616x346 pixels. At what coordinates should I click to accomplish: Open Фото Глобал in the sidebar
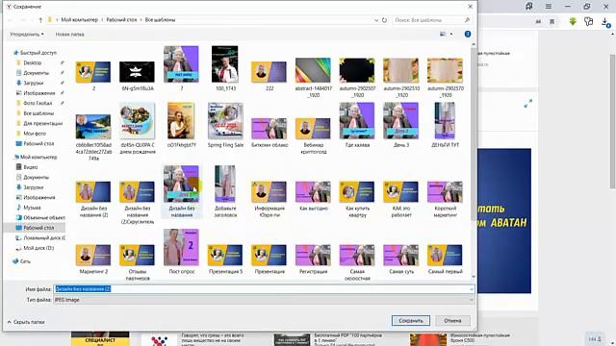coord(38,103)
